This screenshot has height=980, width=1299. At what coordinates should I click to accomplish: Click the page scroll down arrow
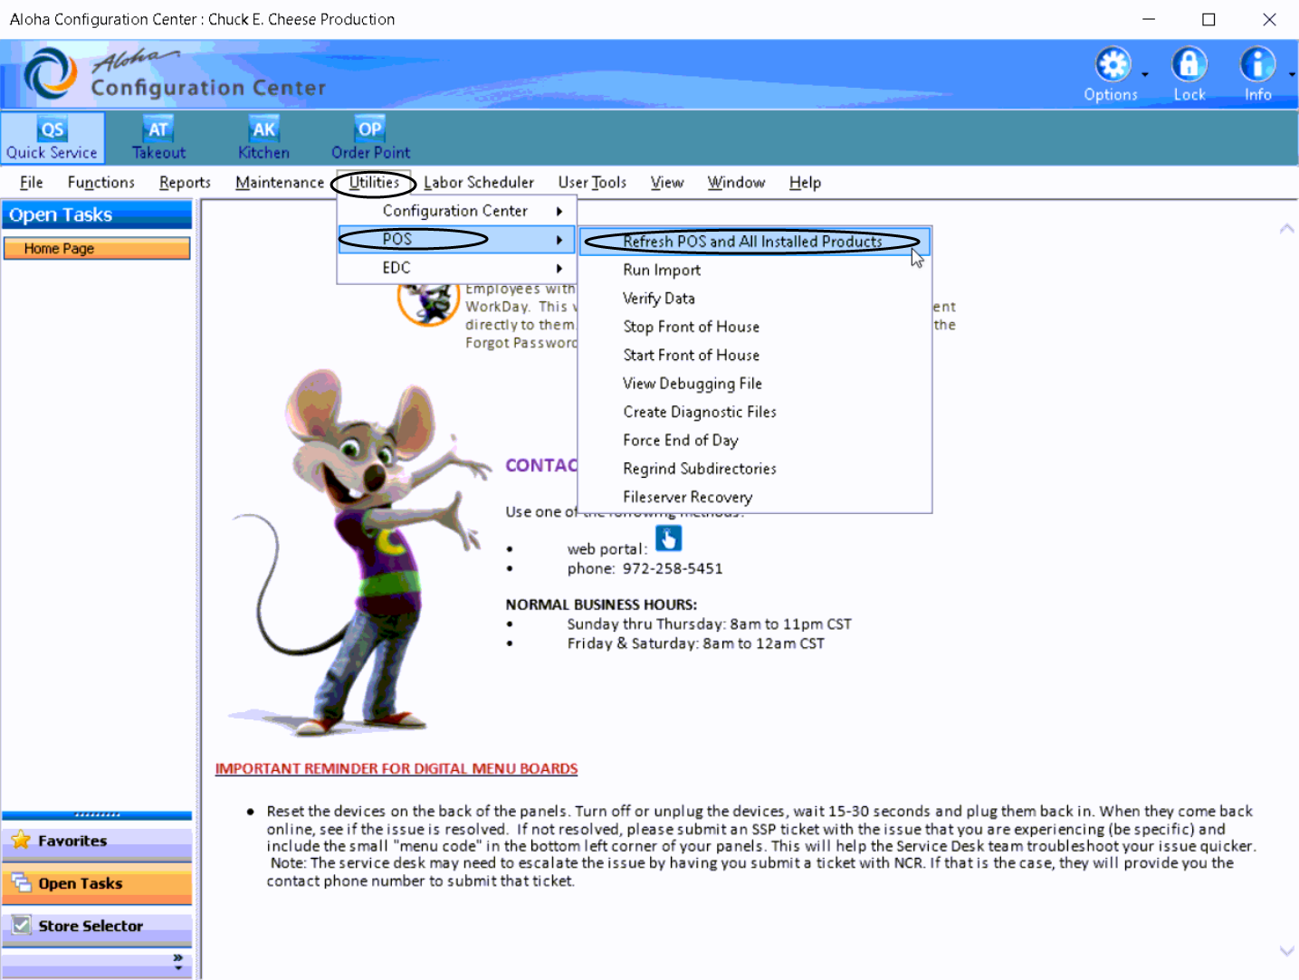coord(1286,951)
